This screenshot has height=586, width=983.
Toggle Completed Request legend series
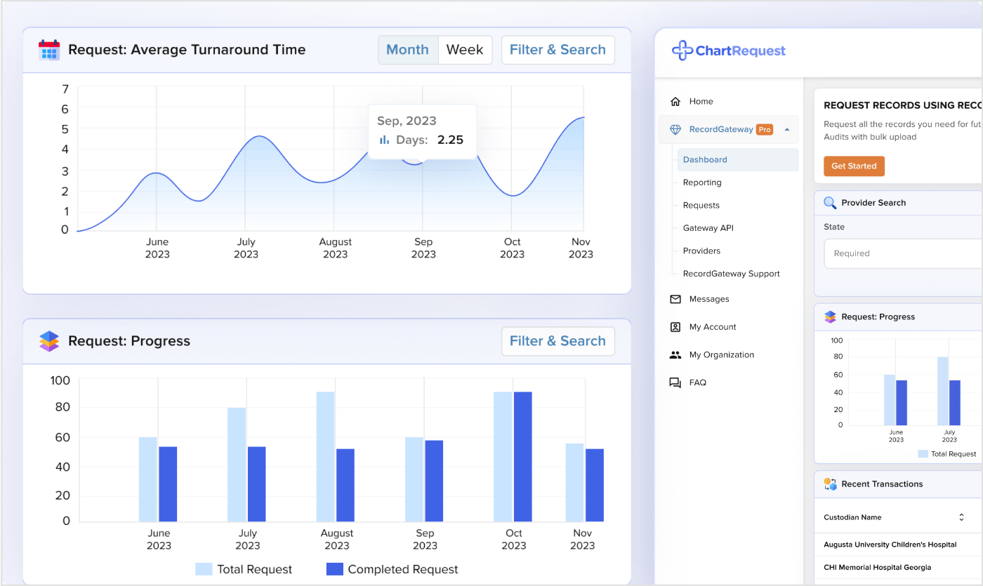(392, 569)
